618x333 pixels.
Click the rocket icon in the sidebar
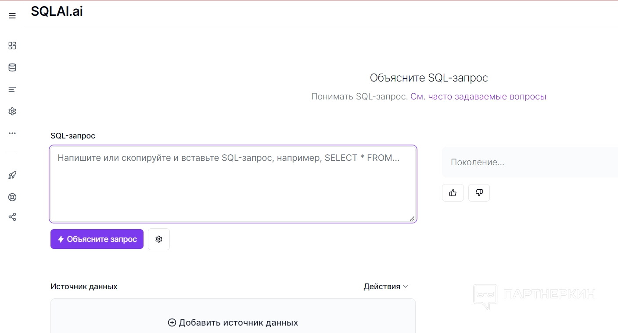tap(12, 175)
